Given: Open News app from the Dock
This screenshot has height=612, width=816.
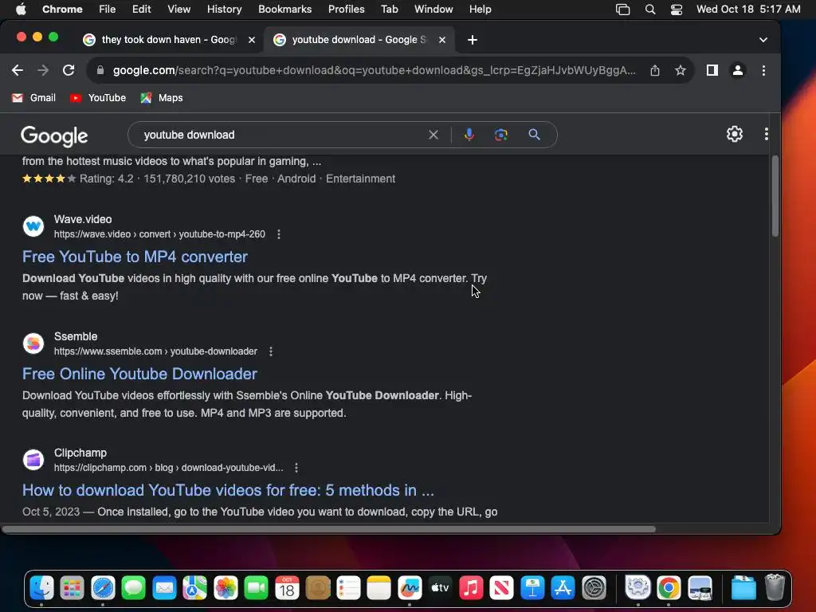Looking at the screenshot, I should pyautogui.click(x=502, y=589).
